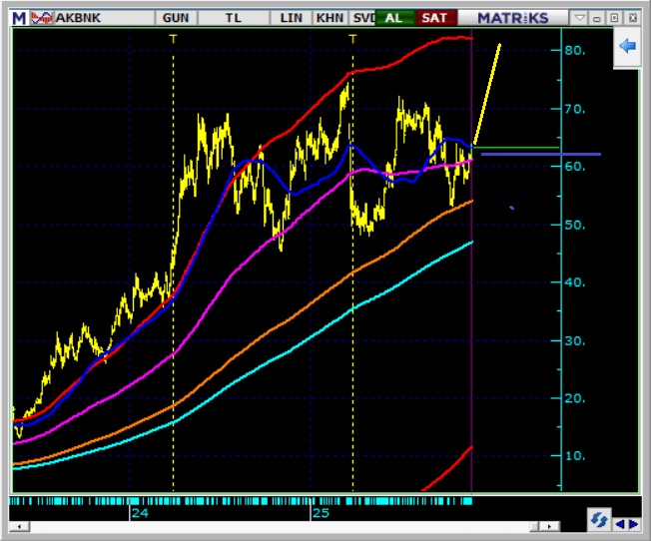Click the cyan timeline strip below chart

[250, 499]
